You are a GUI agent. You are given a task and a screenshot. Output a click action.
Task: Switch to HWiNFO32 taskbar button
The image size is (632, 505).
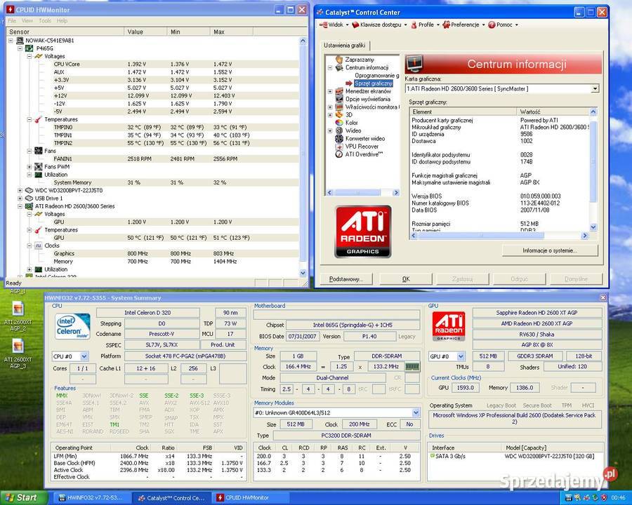click(x=92, y=498)
